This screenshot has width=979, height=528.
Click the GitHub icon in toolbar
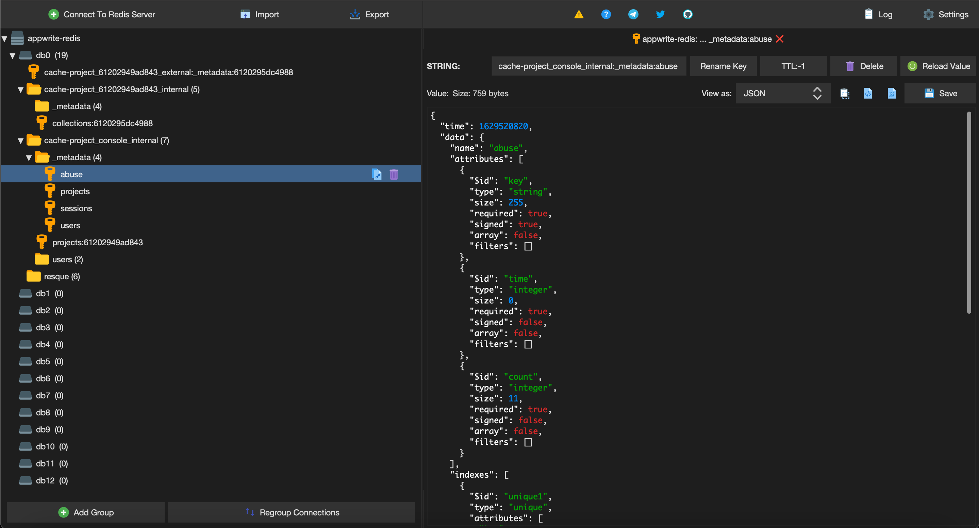point(687,14)
